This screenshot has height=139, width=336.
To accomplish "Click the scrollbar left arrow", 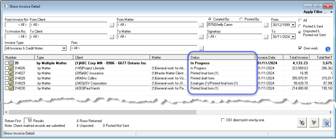I will tap(6, 112).
